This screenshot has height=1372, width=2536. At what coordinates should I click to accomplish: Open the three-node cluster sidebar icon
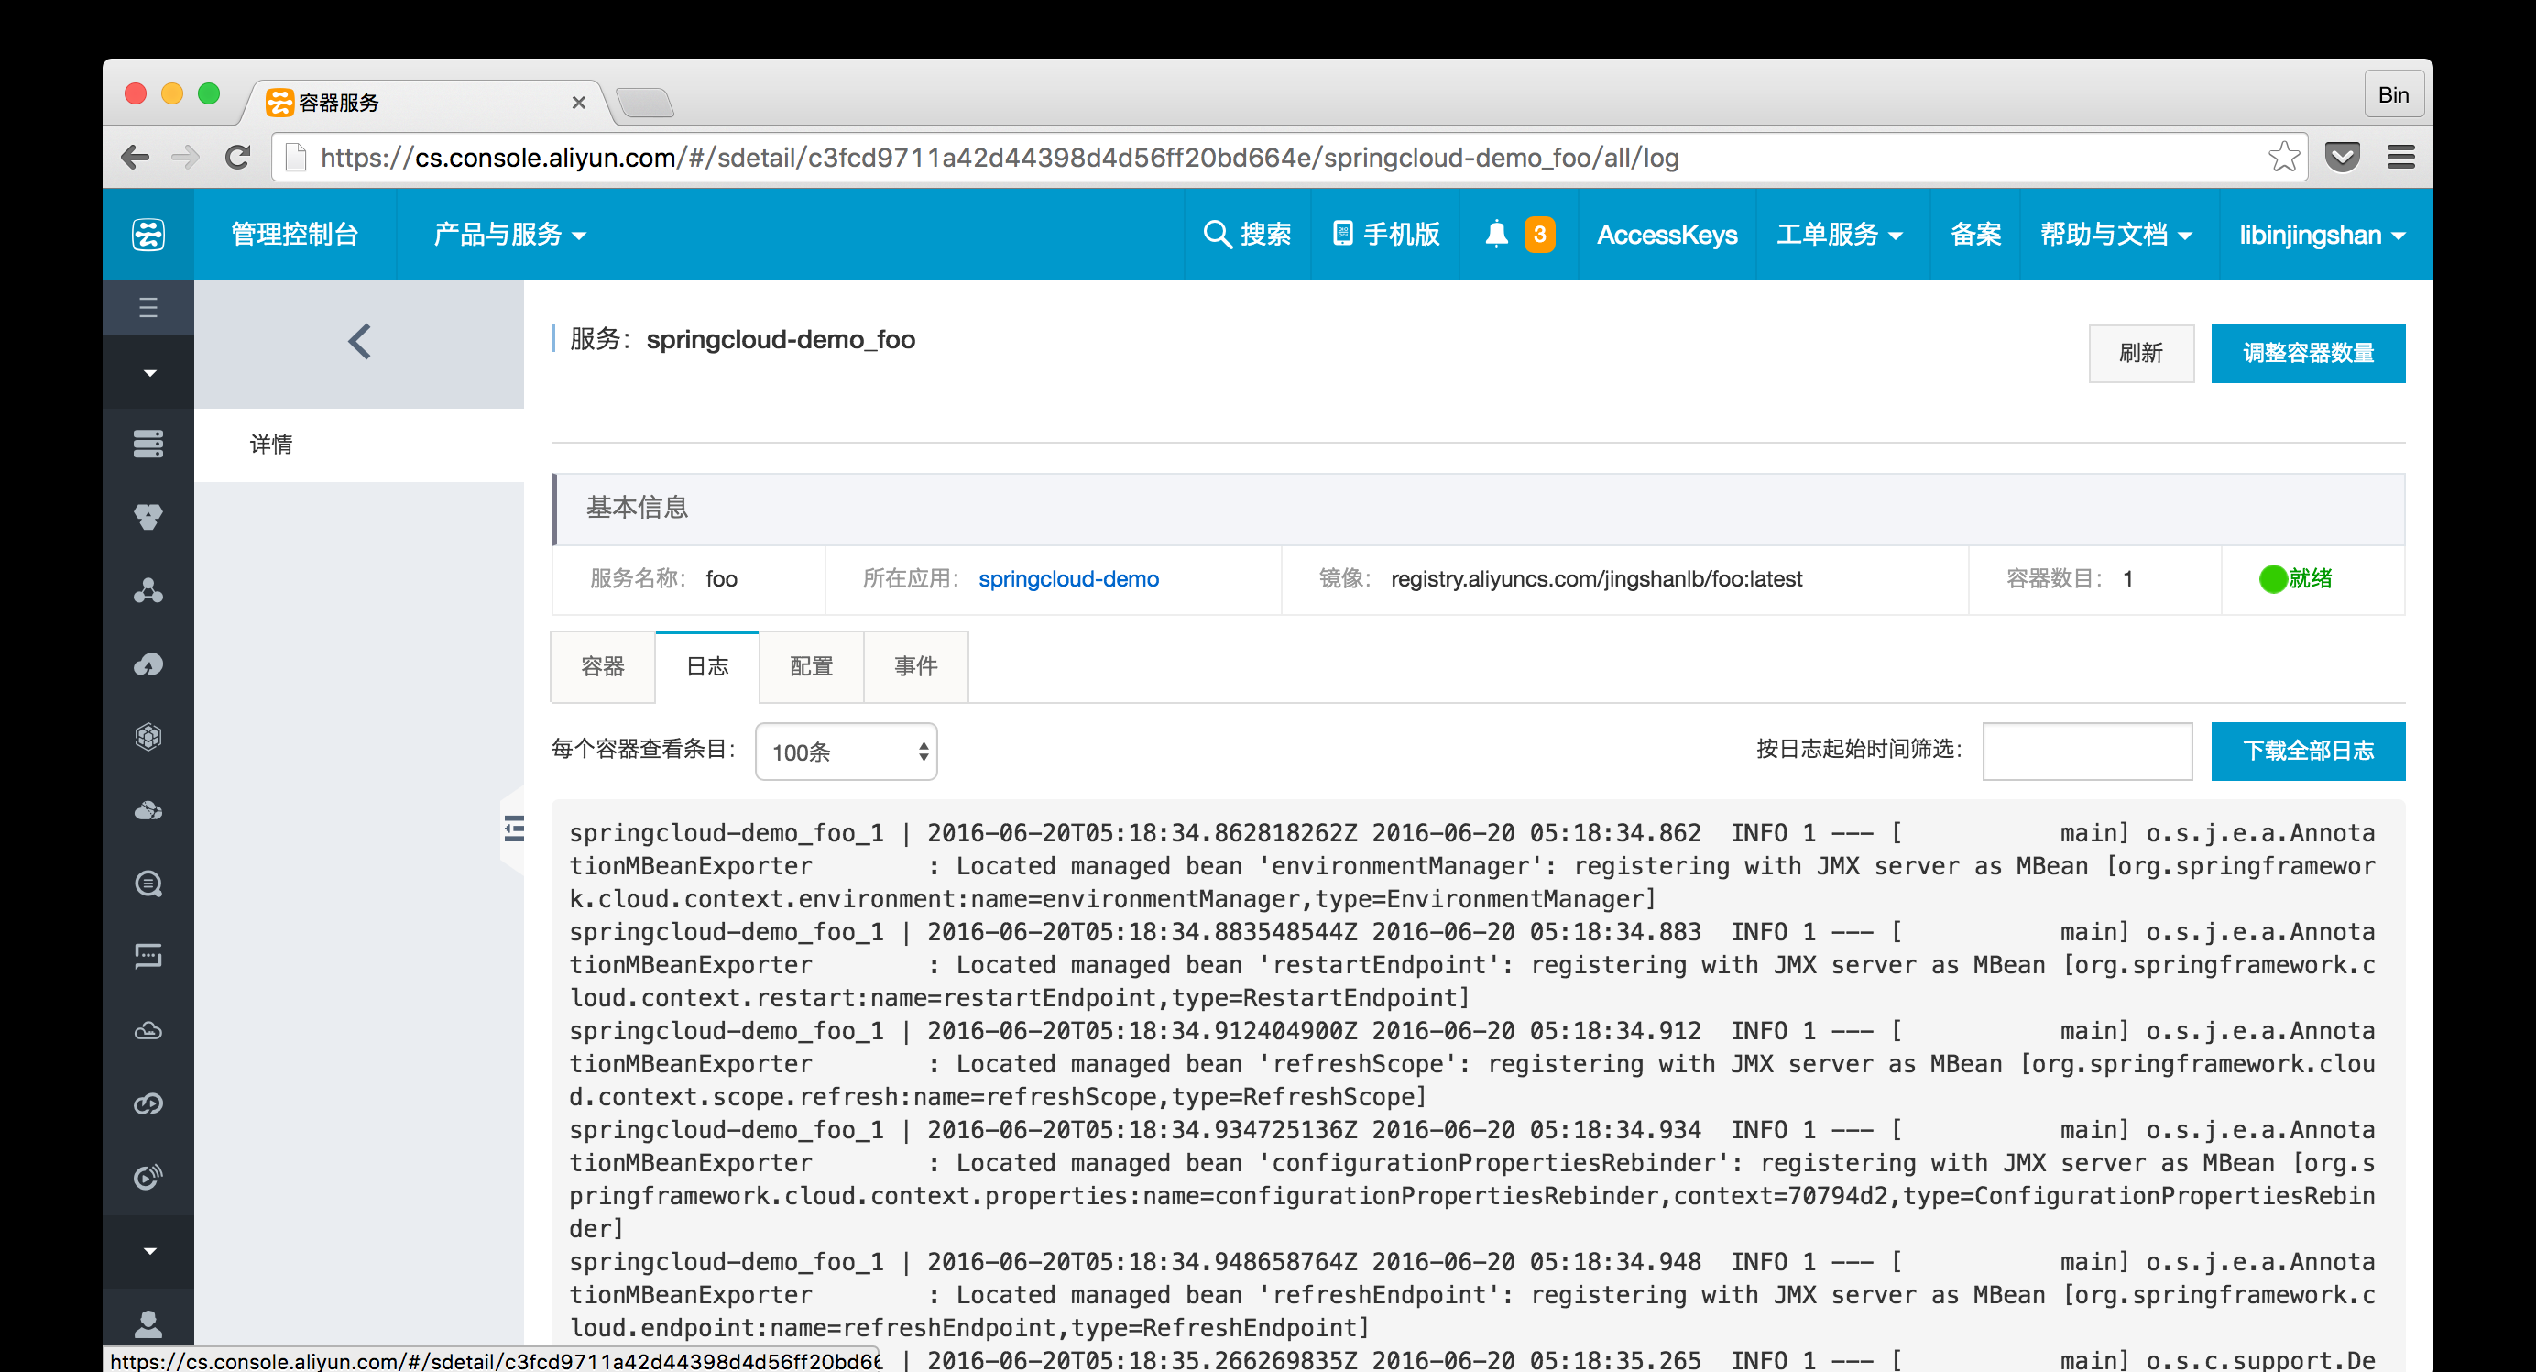[x=148, y=590]
